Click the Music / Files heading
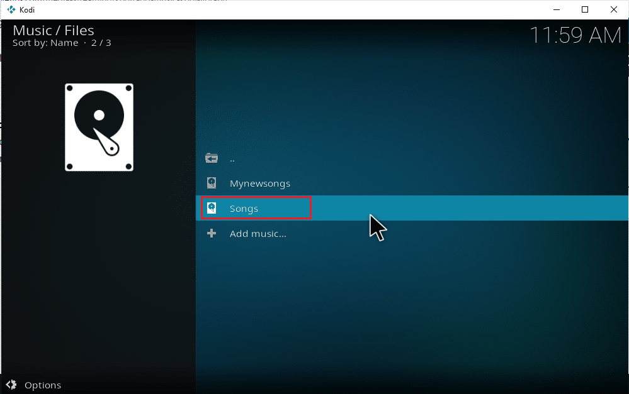629x394 pixels. 54,30
